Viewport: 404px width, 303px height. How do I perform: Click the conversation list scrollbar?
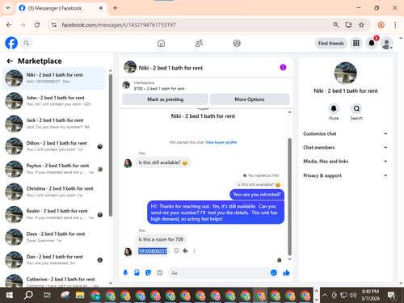coord(111,145)
